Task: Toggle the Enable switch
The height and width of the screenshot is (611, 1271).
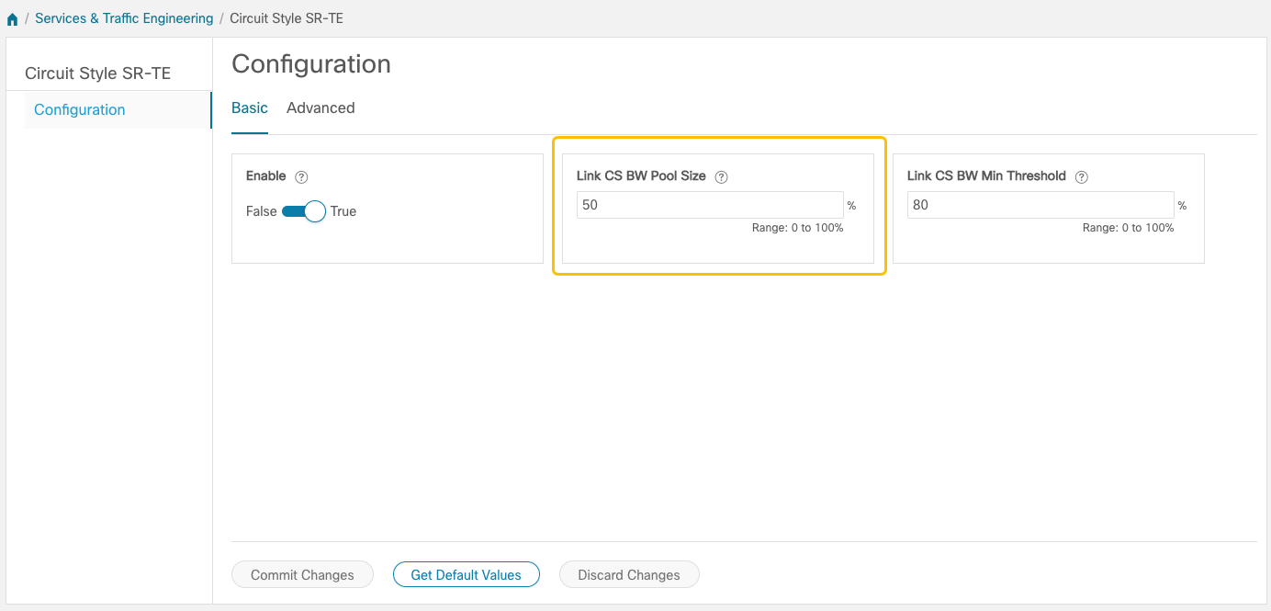Action: (304, 211)
